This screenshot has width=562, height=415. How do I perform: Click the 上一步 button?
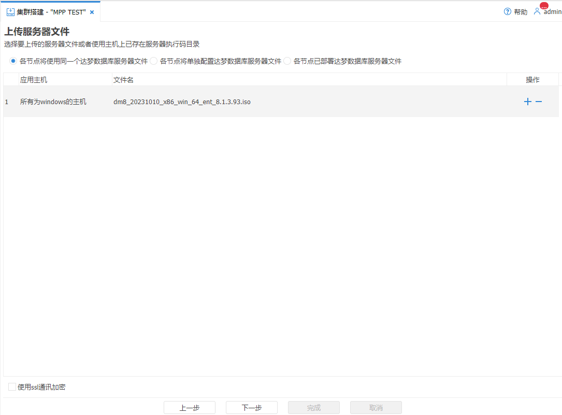(189, 407)
